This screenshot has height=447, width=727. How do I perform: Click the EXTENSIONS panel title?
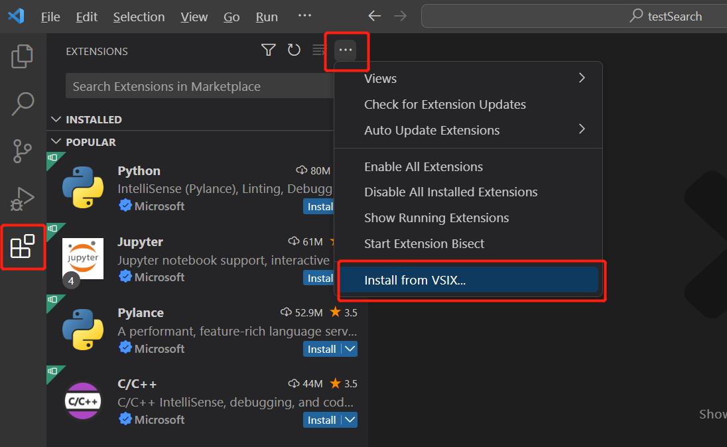coord(96,51)
